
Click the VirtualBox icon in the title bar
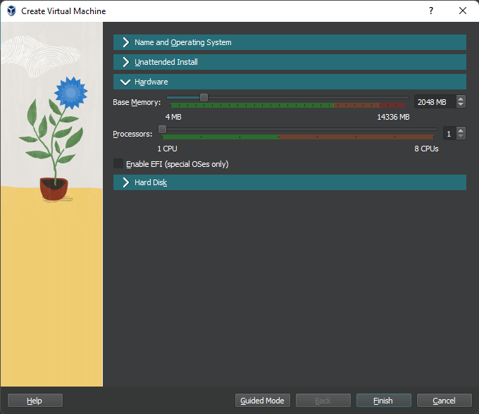coord(11,11)
